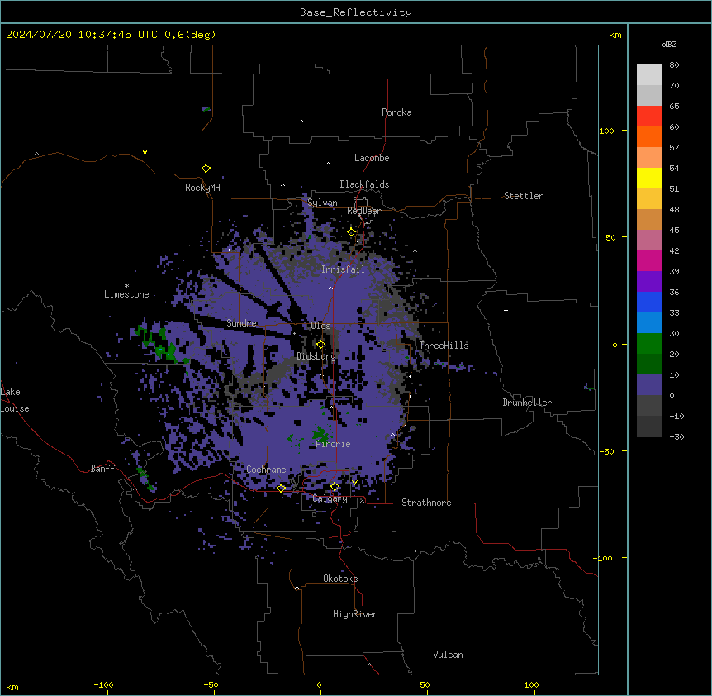Click the HighRiver label
Viewport: 712px width, 696px height.
click(x=355, y=614)
